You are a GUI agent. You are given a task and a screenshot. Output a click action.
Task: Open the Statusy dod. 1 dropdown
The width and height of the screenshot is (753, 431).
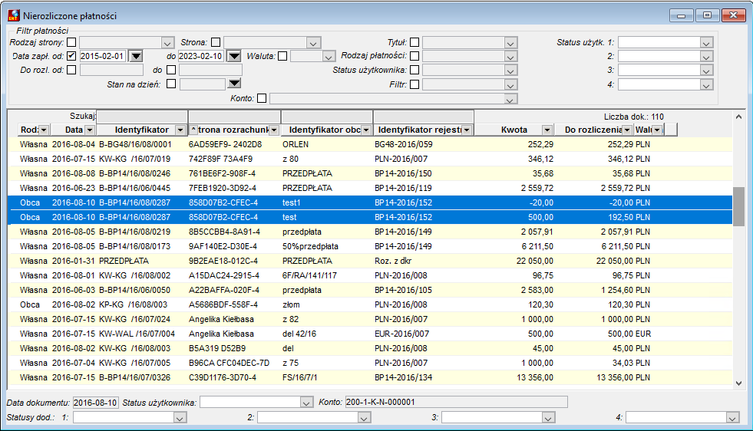pyautogui.click(x=180, y=418)
